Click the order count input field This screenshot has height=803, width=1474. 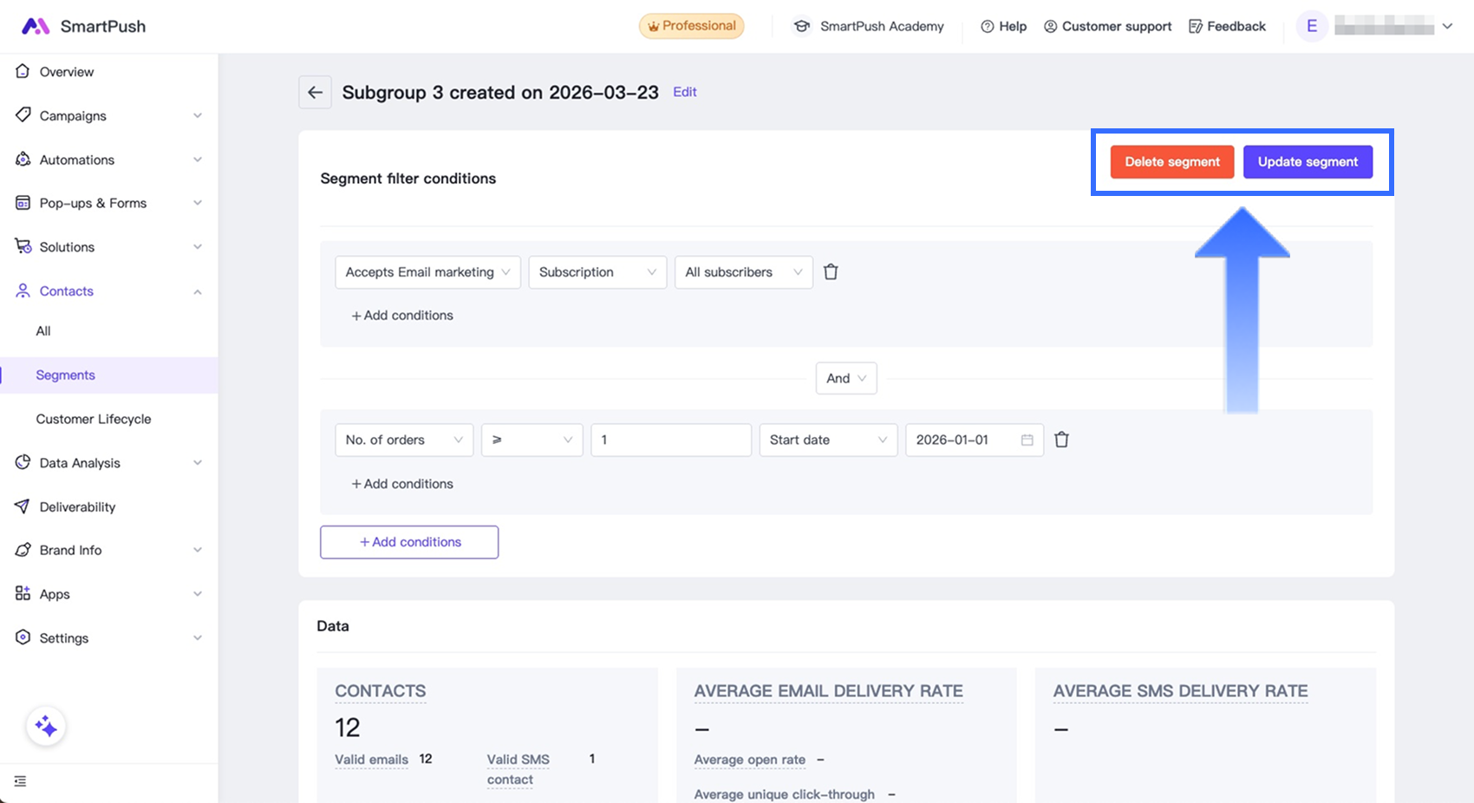click(670, 440)
